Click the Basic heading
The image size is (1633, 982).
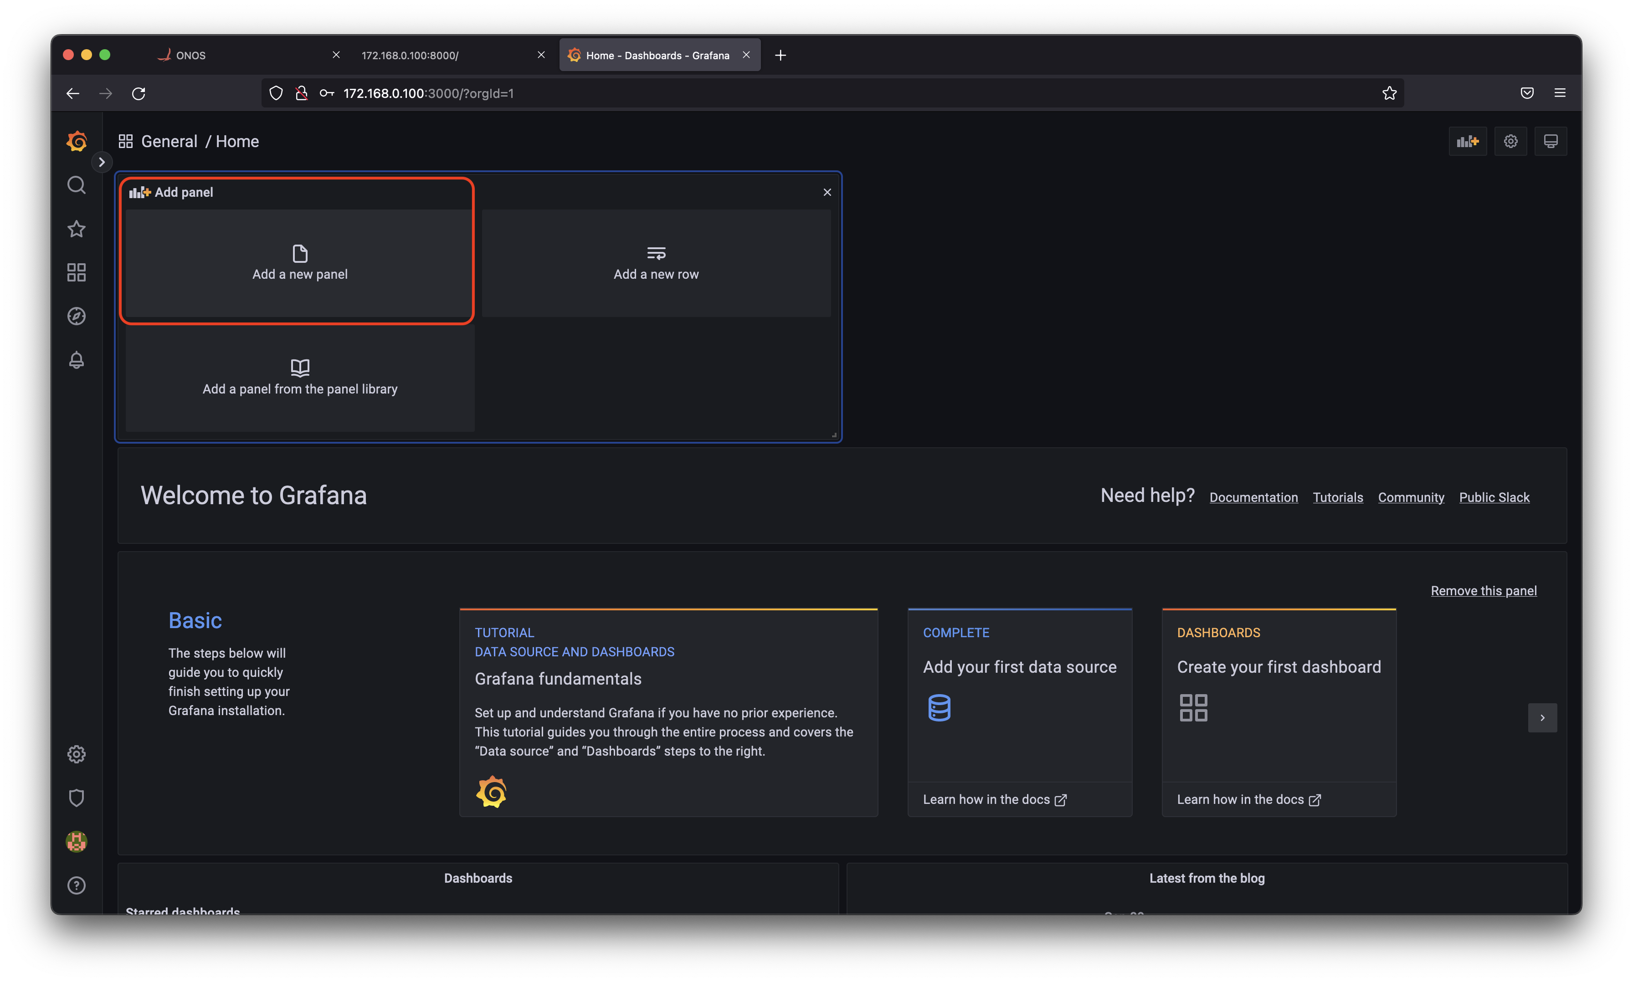[195, 620]
